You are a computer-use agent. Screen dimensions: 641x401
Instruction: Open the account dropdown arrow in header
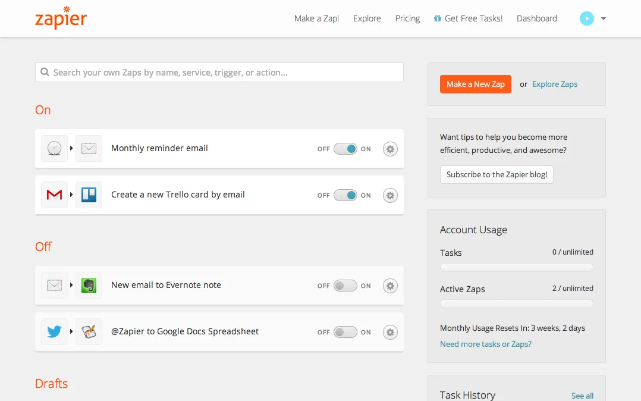pos(604,18)
